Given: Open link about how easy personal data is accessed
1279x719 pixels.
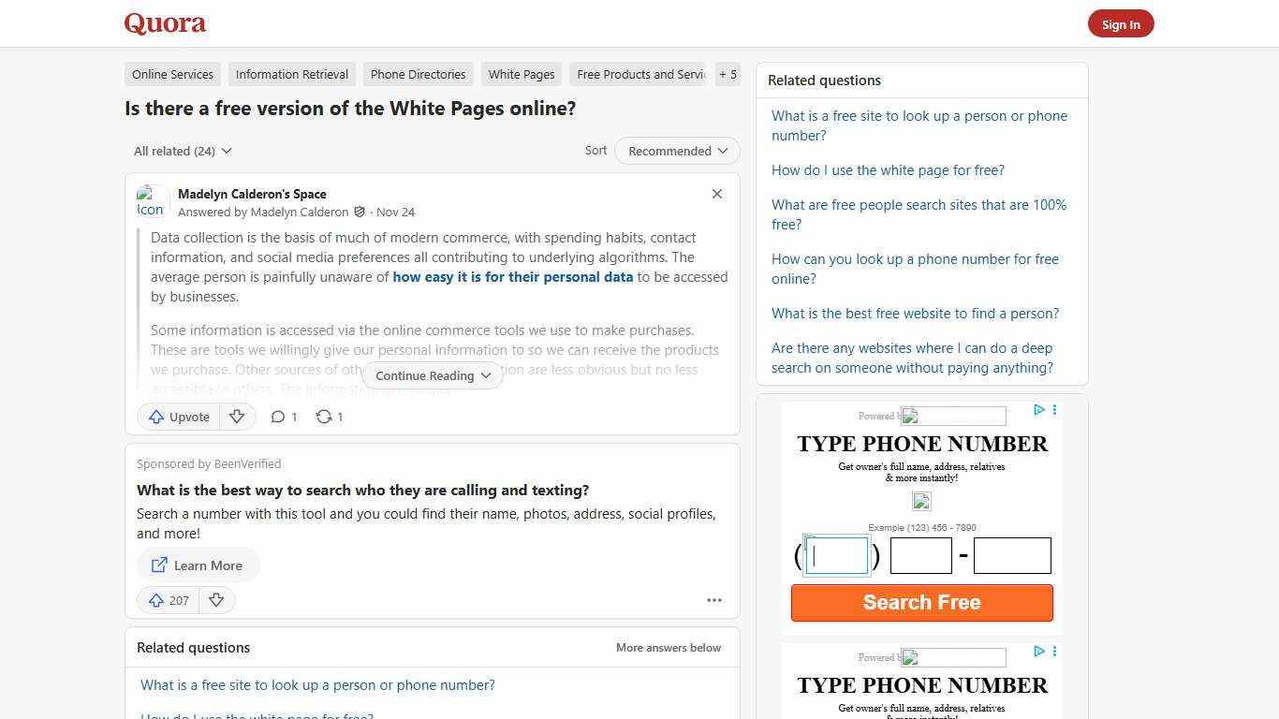Looking at the screenshot, I should tap(513, 276).
